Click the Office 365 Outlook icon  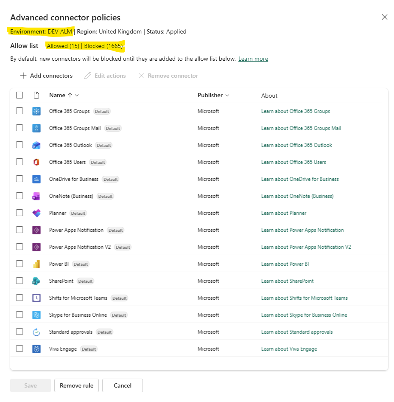tap(36, 145)
